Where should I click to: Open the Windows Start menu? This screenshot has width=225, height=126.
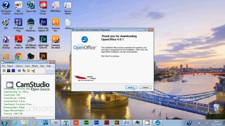pos(4,123)
